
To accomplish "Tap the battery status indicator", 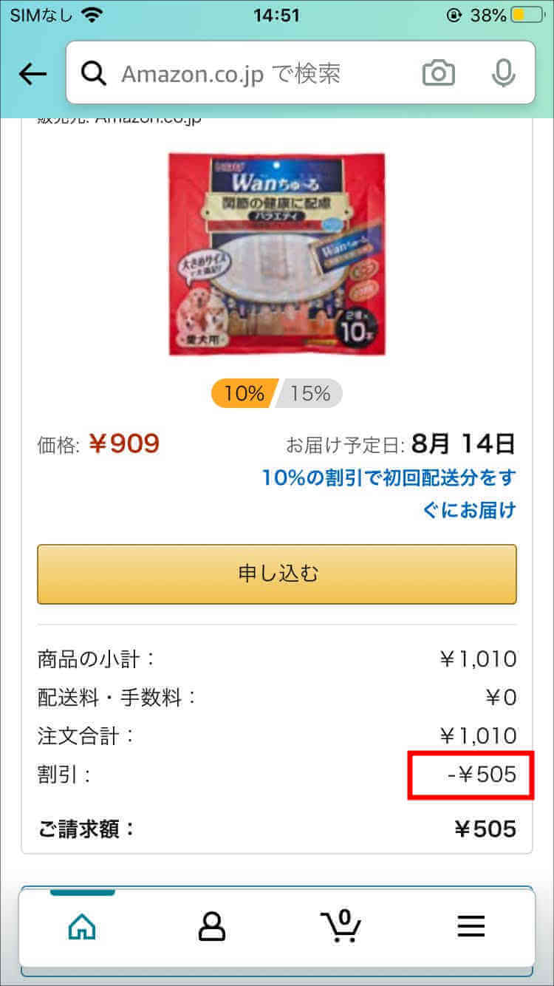I will [x=527, y=15].
